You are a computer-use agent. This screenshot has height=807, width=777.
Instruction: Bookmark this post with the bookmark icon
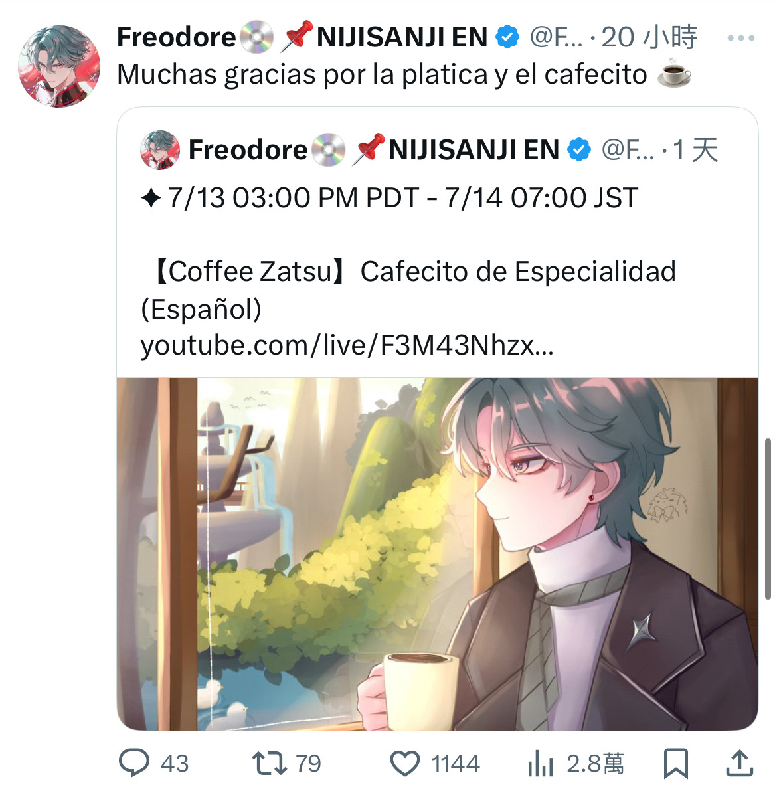pos(676,763)
